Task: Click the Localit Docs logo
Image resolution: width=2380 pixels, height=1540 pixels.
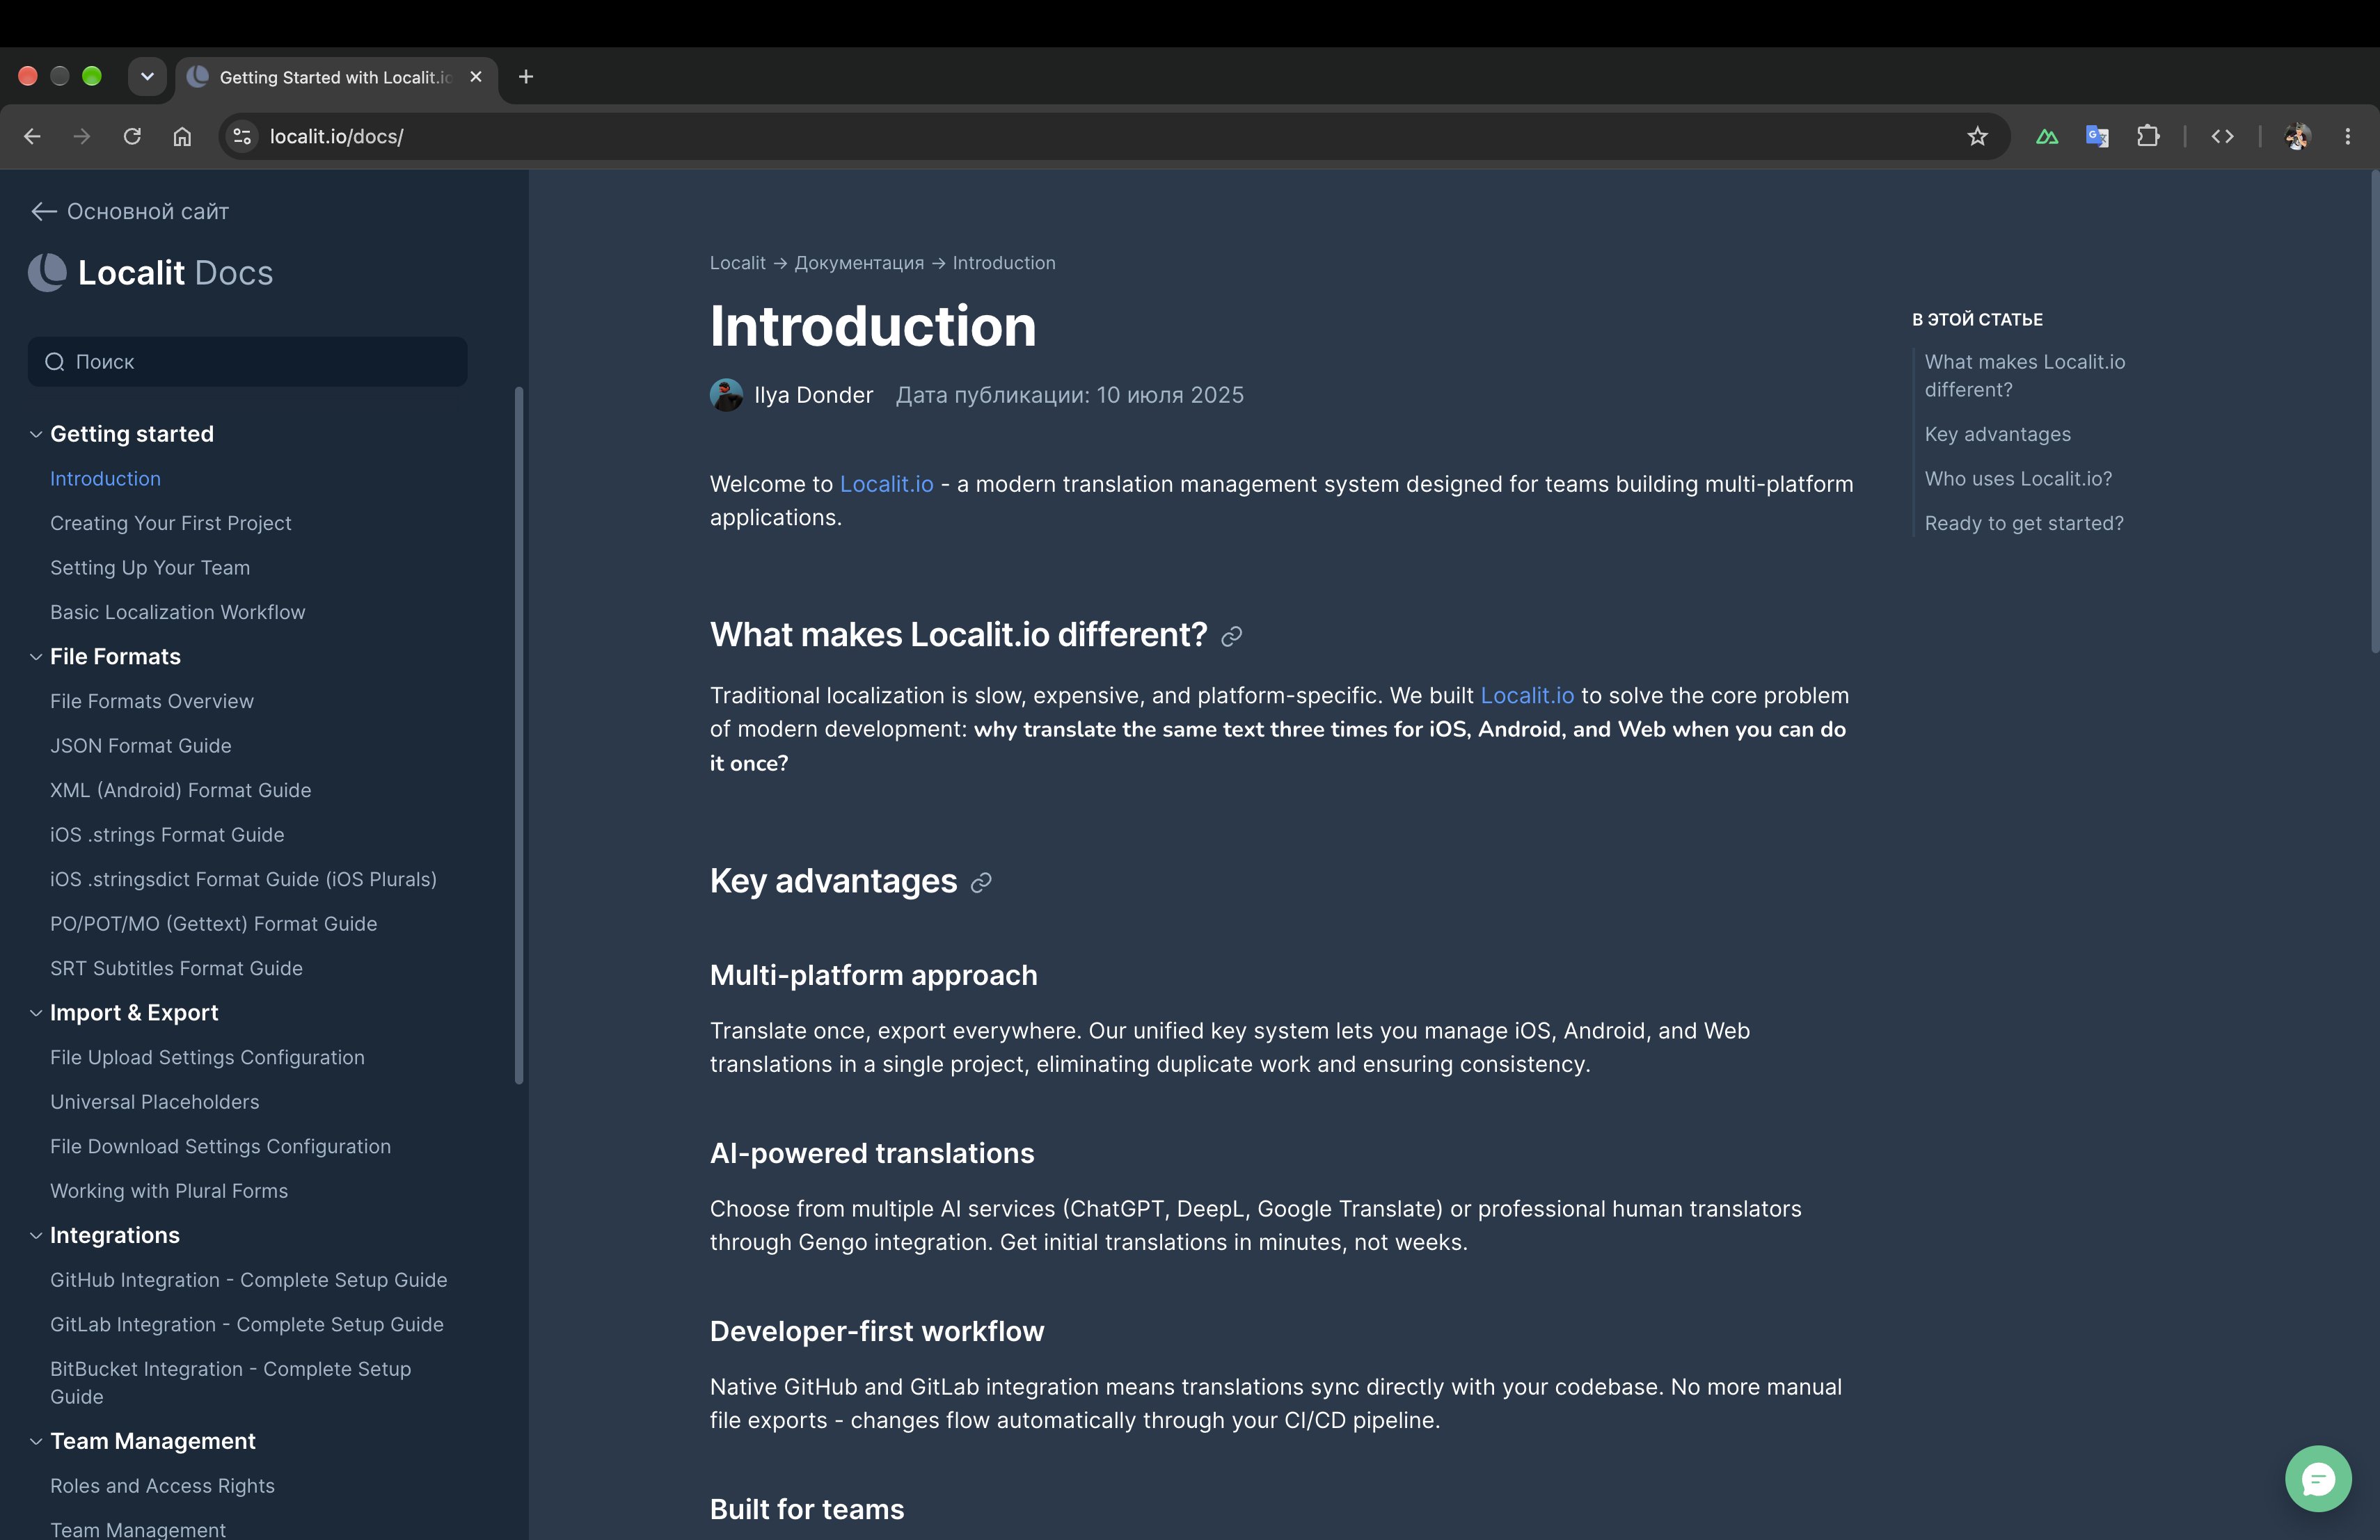Action: (x=150, y=273)
